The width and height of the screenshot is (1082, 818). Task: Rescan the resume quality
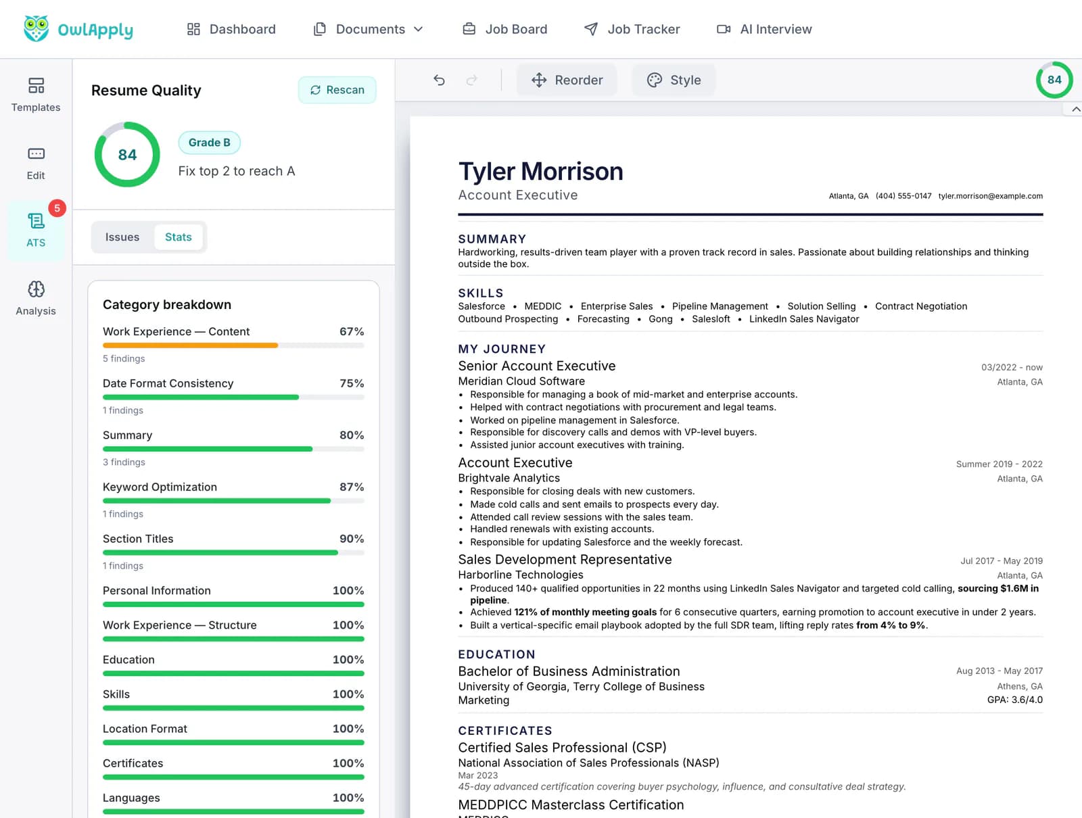[x=337, y=90]
